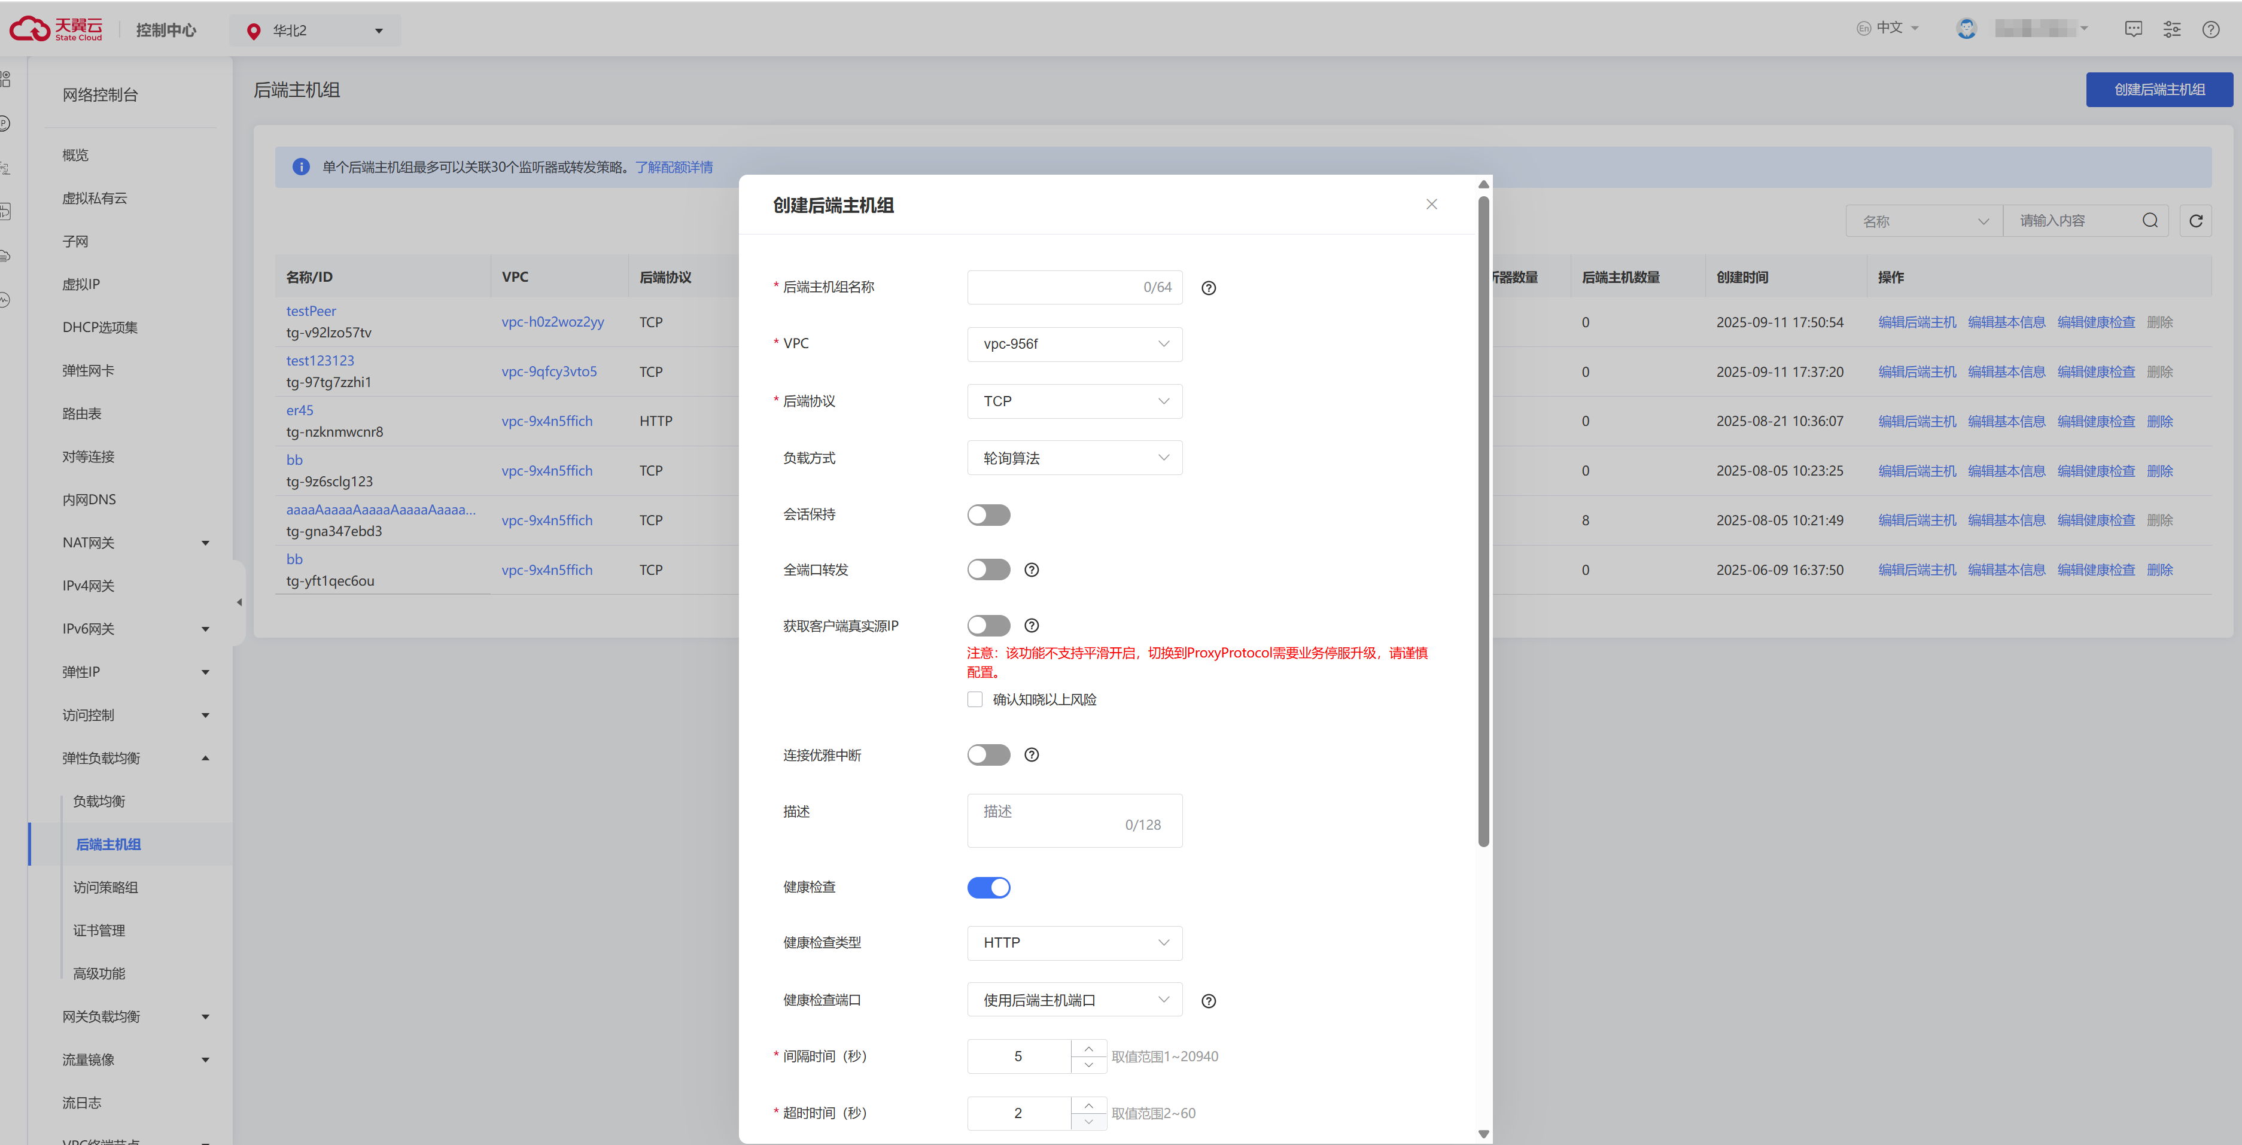The image size is (2242, 1145).
Task: Close the create backend group dialog
Action: [1431, 205]
